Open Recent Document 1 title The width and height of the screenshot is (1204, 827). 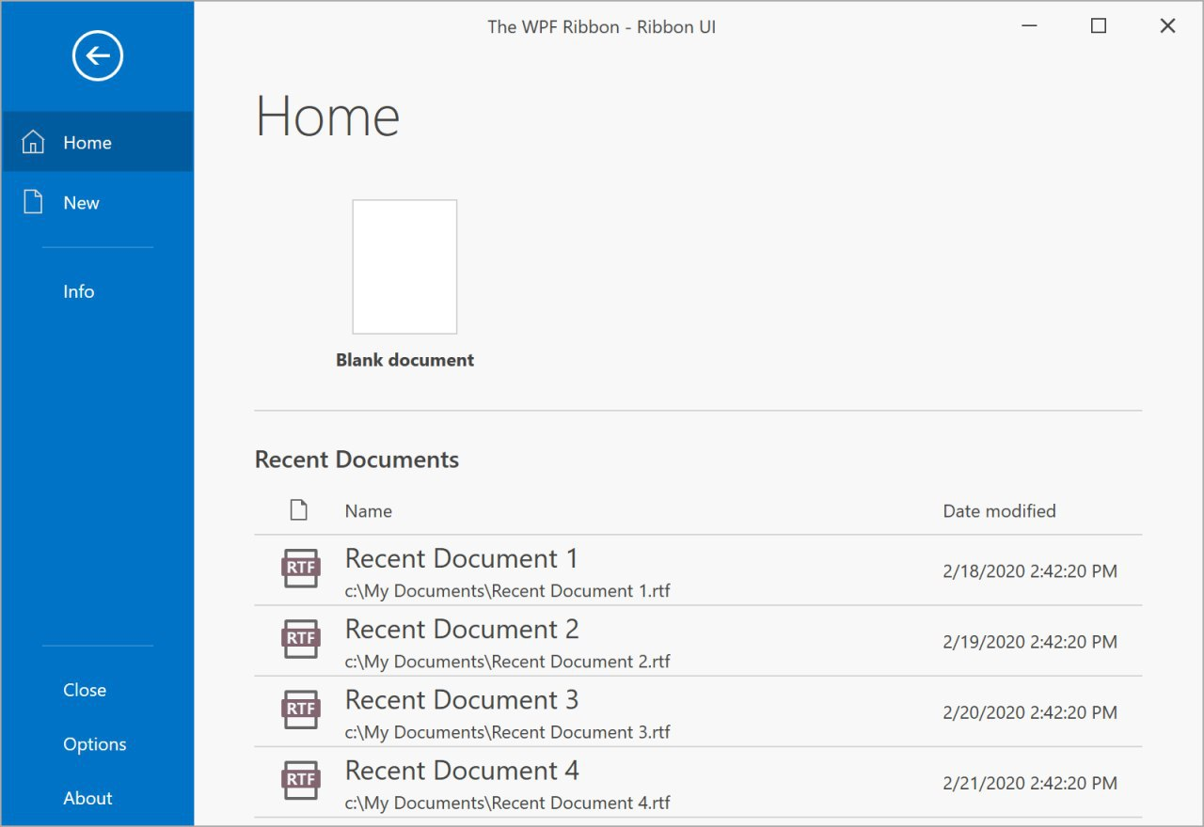pos(462,558)
